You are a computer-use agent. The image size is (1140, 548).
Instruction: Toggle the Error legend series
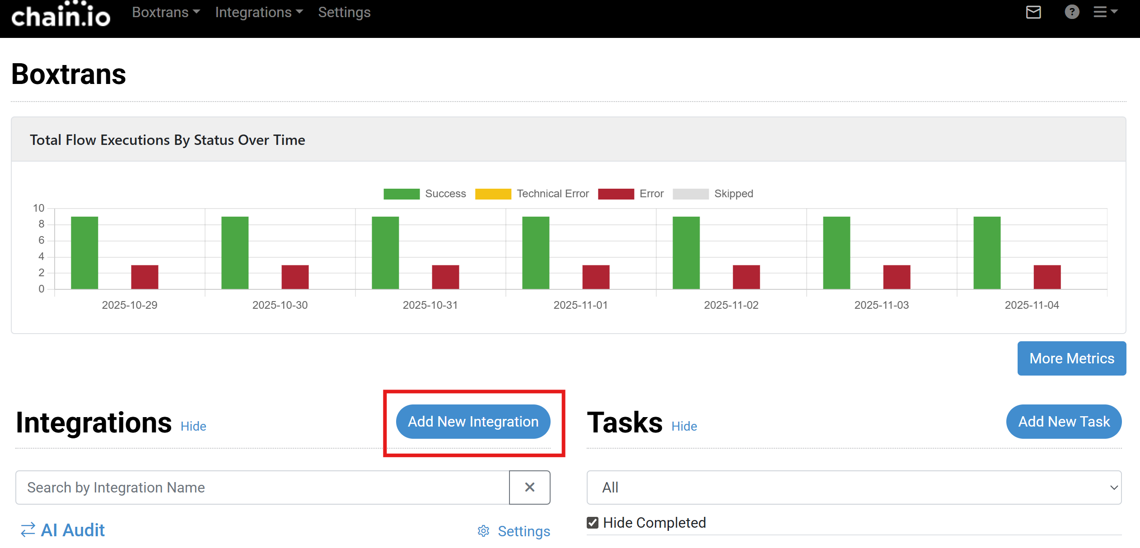(x=631, y=194)
